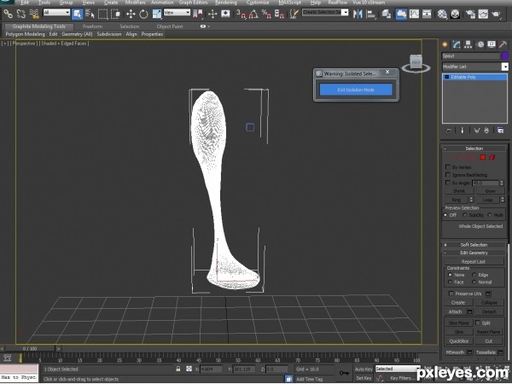Open the Layer Manager icon
The image size is (512, 384).
tap(387, 14)
